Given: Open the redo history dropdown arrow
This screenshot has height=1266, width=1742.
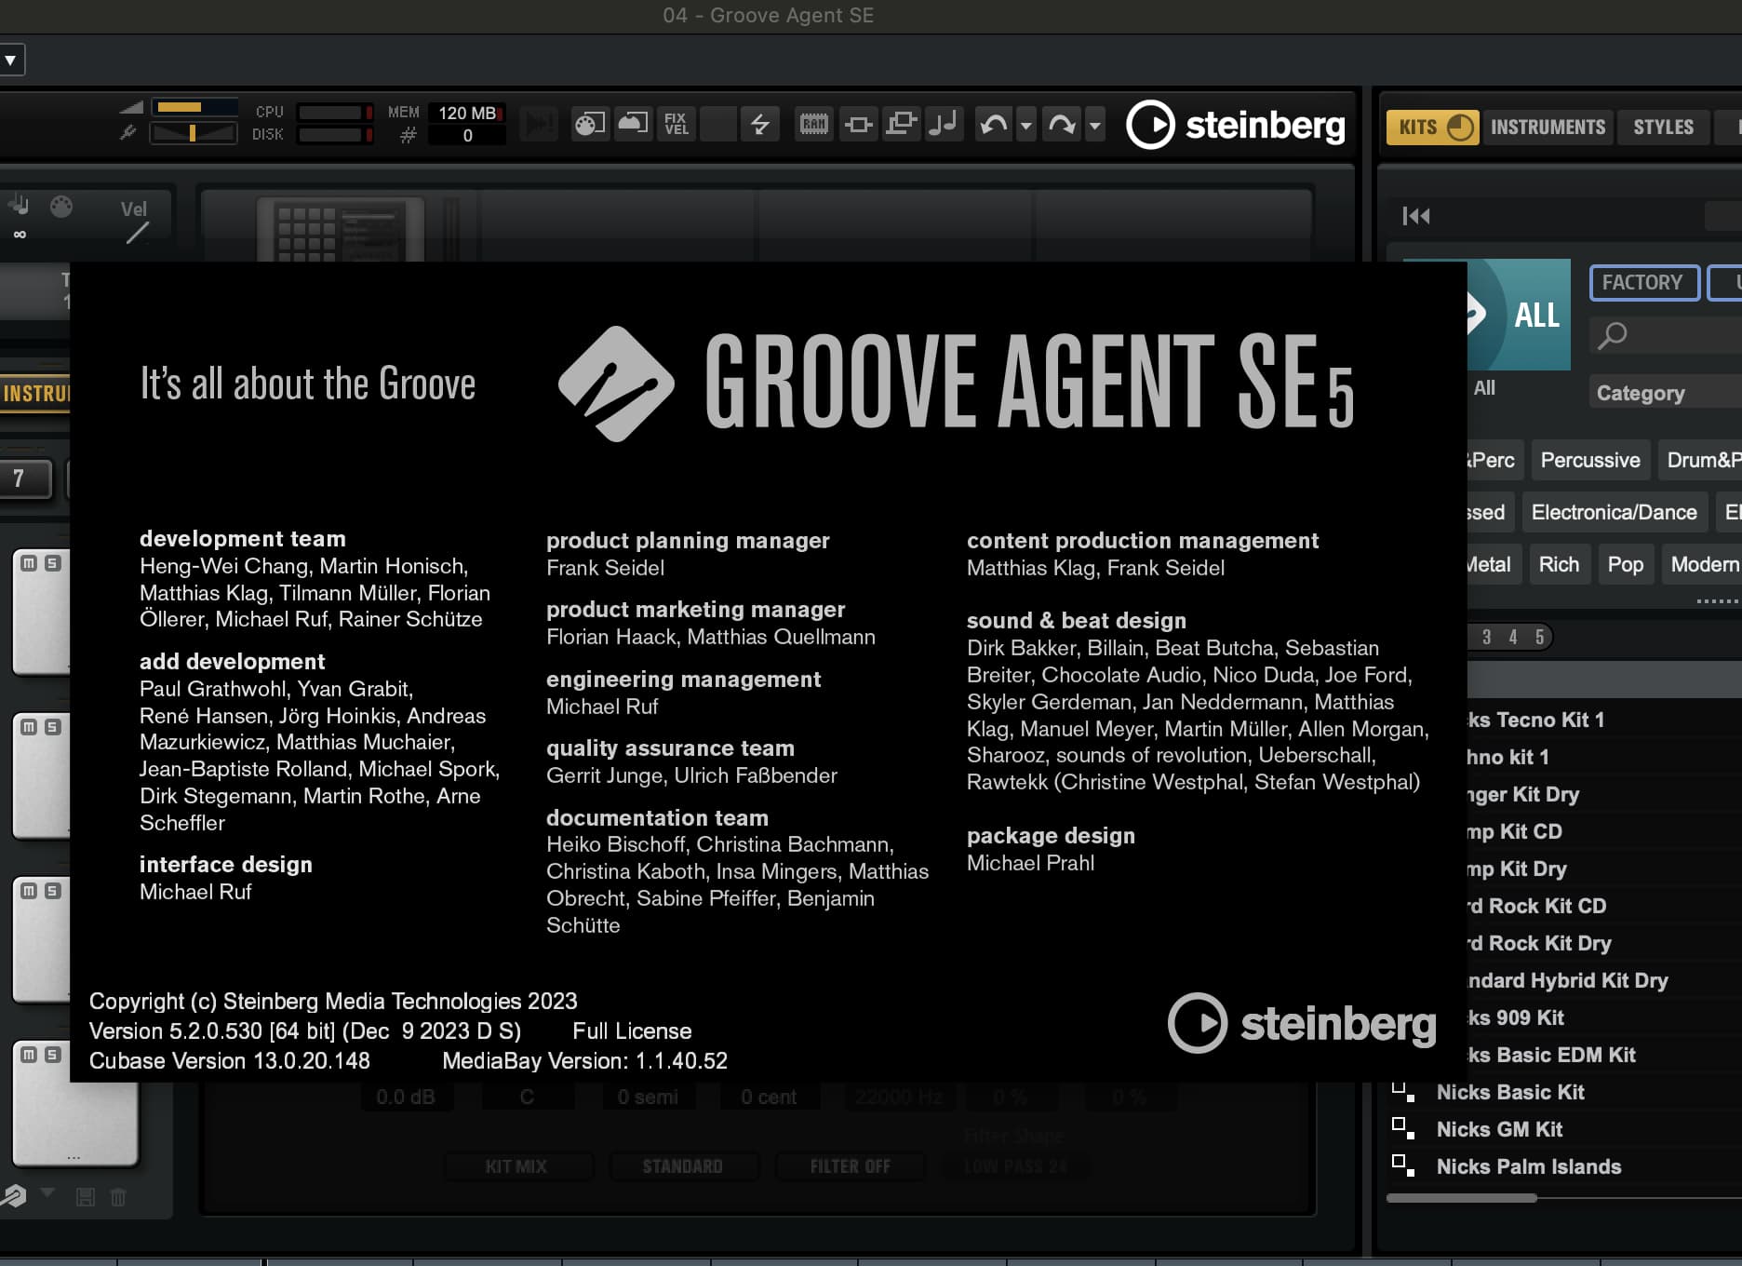Looking at the screenshot, I should 1094,124.
